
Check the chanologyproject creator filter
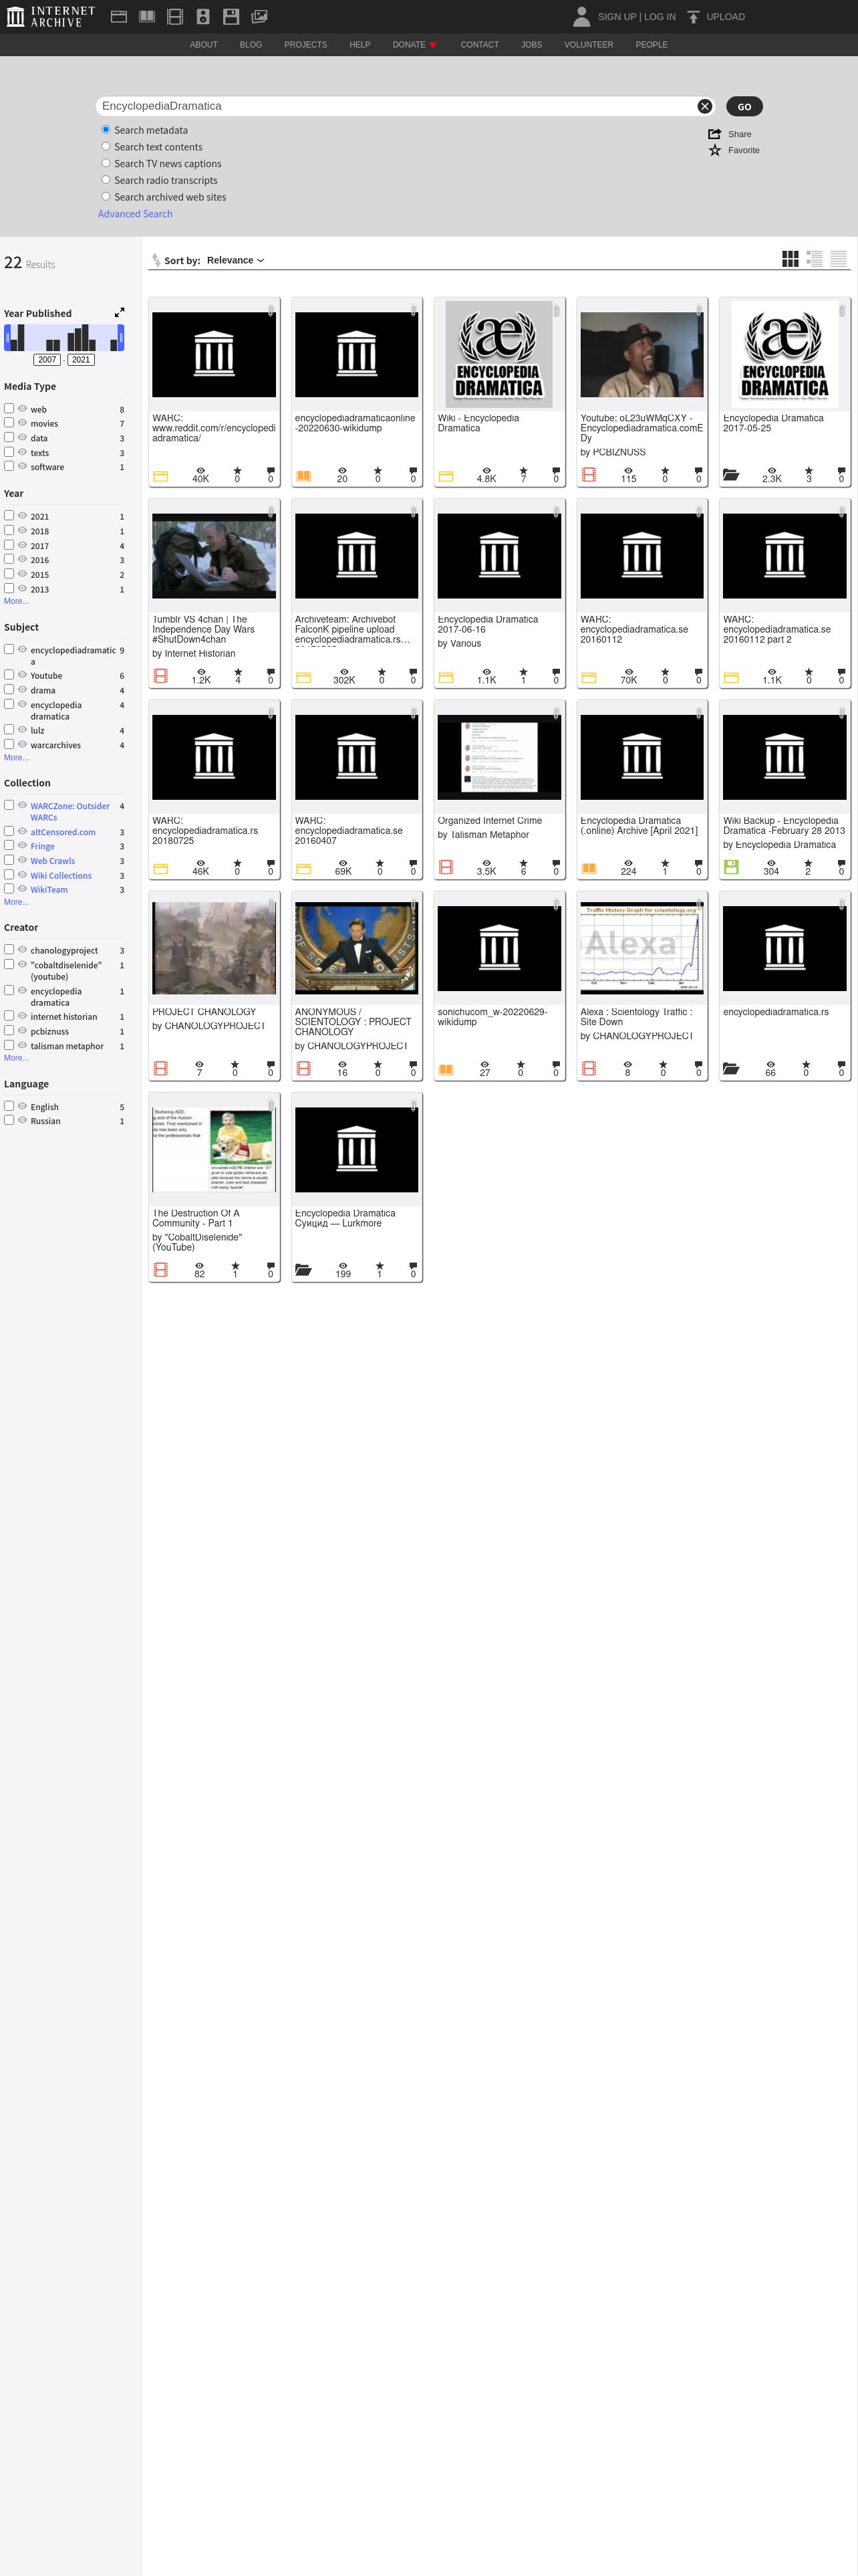coord(9,950)
